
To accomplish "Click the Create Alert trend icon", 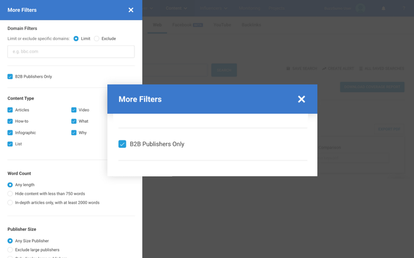I will click(324, 69).
